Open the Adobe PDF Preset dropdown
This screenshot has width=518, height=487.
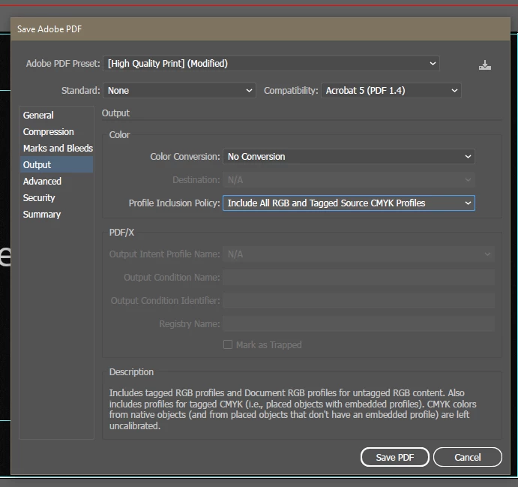pos(271,64)
